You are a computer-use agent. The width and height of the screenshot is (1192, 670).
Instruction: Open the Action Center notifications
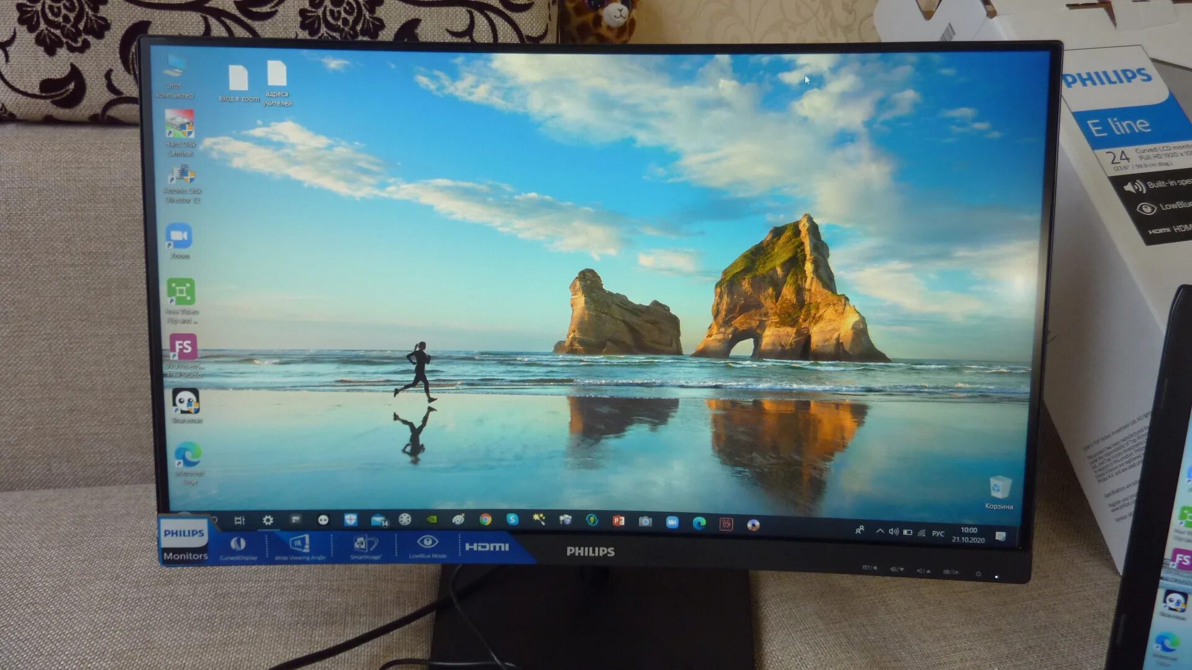(1000, 537)
